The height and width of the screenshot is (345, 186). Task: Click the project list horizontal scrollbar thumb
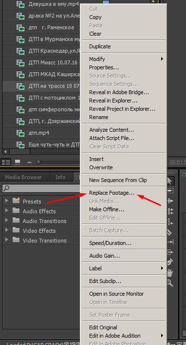coord(20,152)
